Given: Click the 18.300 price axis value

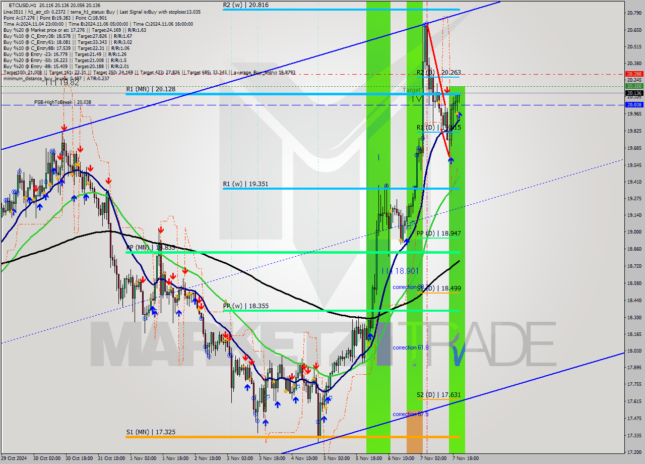Looking at the screenshot, I should click(x=634, y=317).
